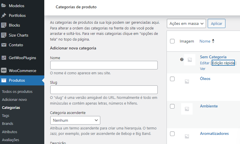This screenshot has width=240, height=144.
Task: Click the Slug text input field
Action: tap(104, 90)
